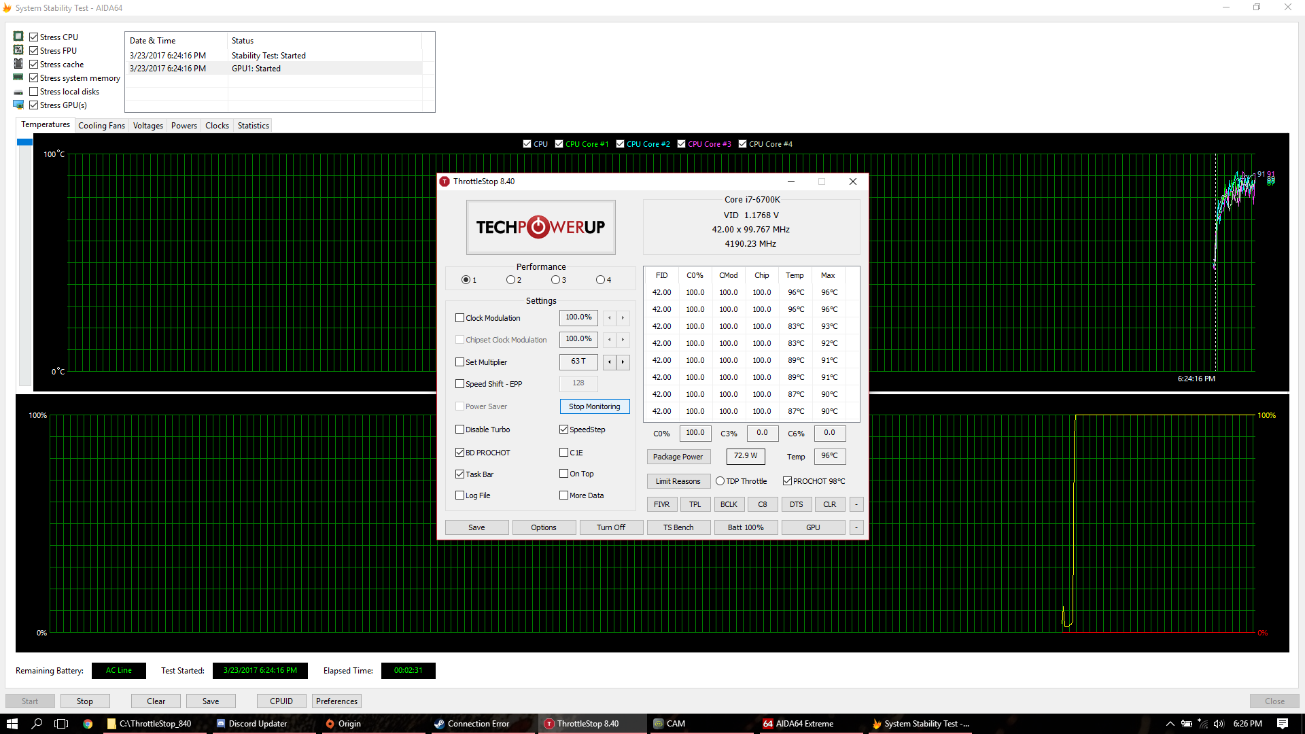1305x734 pixels.
Task: Open CPUID button in AIDA64
Action: tap(281, 701)
